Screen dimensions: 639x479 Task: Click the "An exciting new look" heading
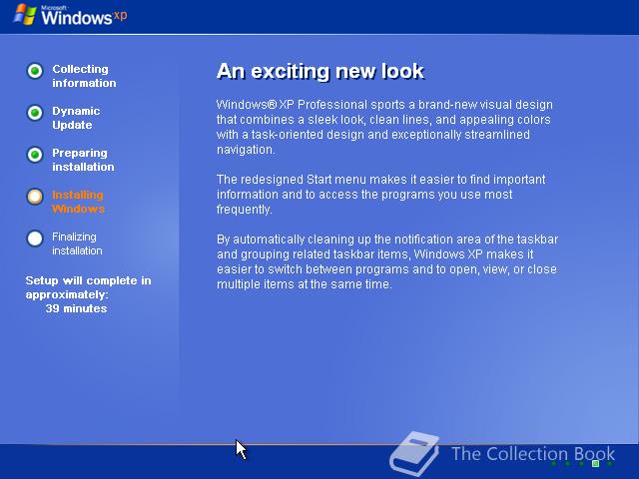tap(320, 71)
